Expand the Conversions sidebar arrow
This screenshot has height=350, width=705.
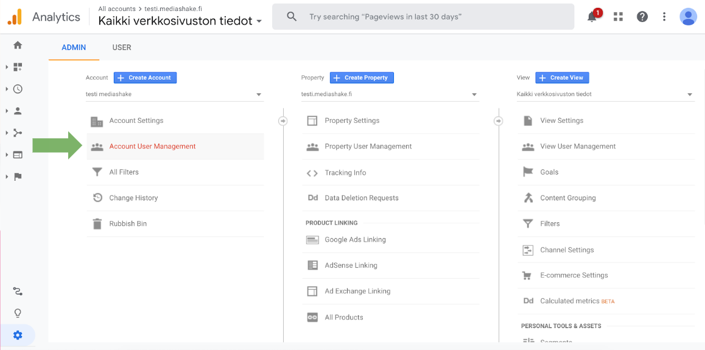7,177
